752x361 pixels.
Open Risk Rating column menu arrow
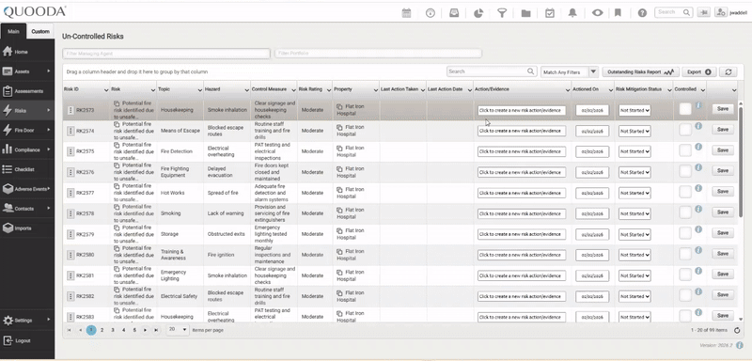328,89
